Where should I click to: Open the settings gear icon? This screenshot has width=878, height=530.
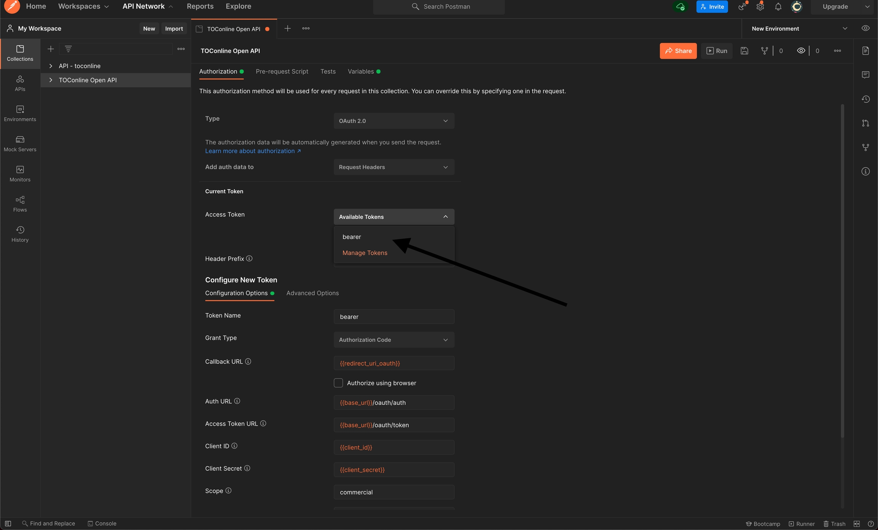coord(760,6)
